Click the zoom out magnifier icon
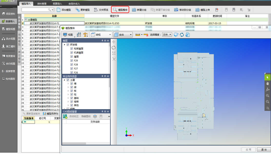This screenshot has height=154, width=271. pos(268,102)
